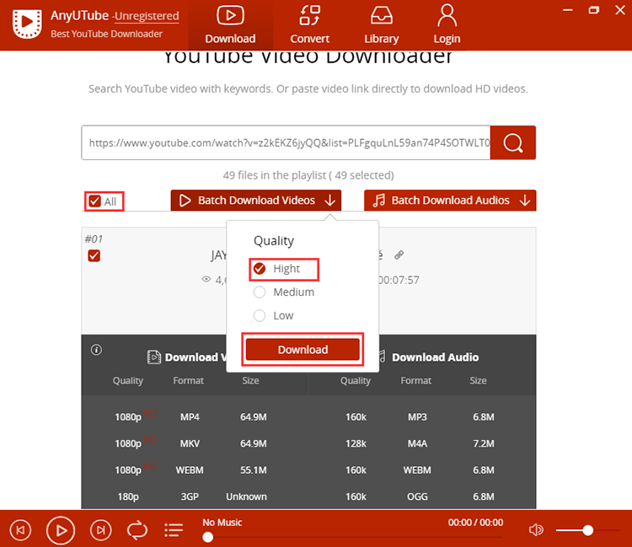Image resolution: width=632 pixels, height=547 pixels.
Task: Skip to the next track
Action: 100,530
